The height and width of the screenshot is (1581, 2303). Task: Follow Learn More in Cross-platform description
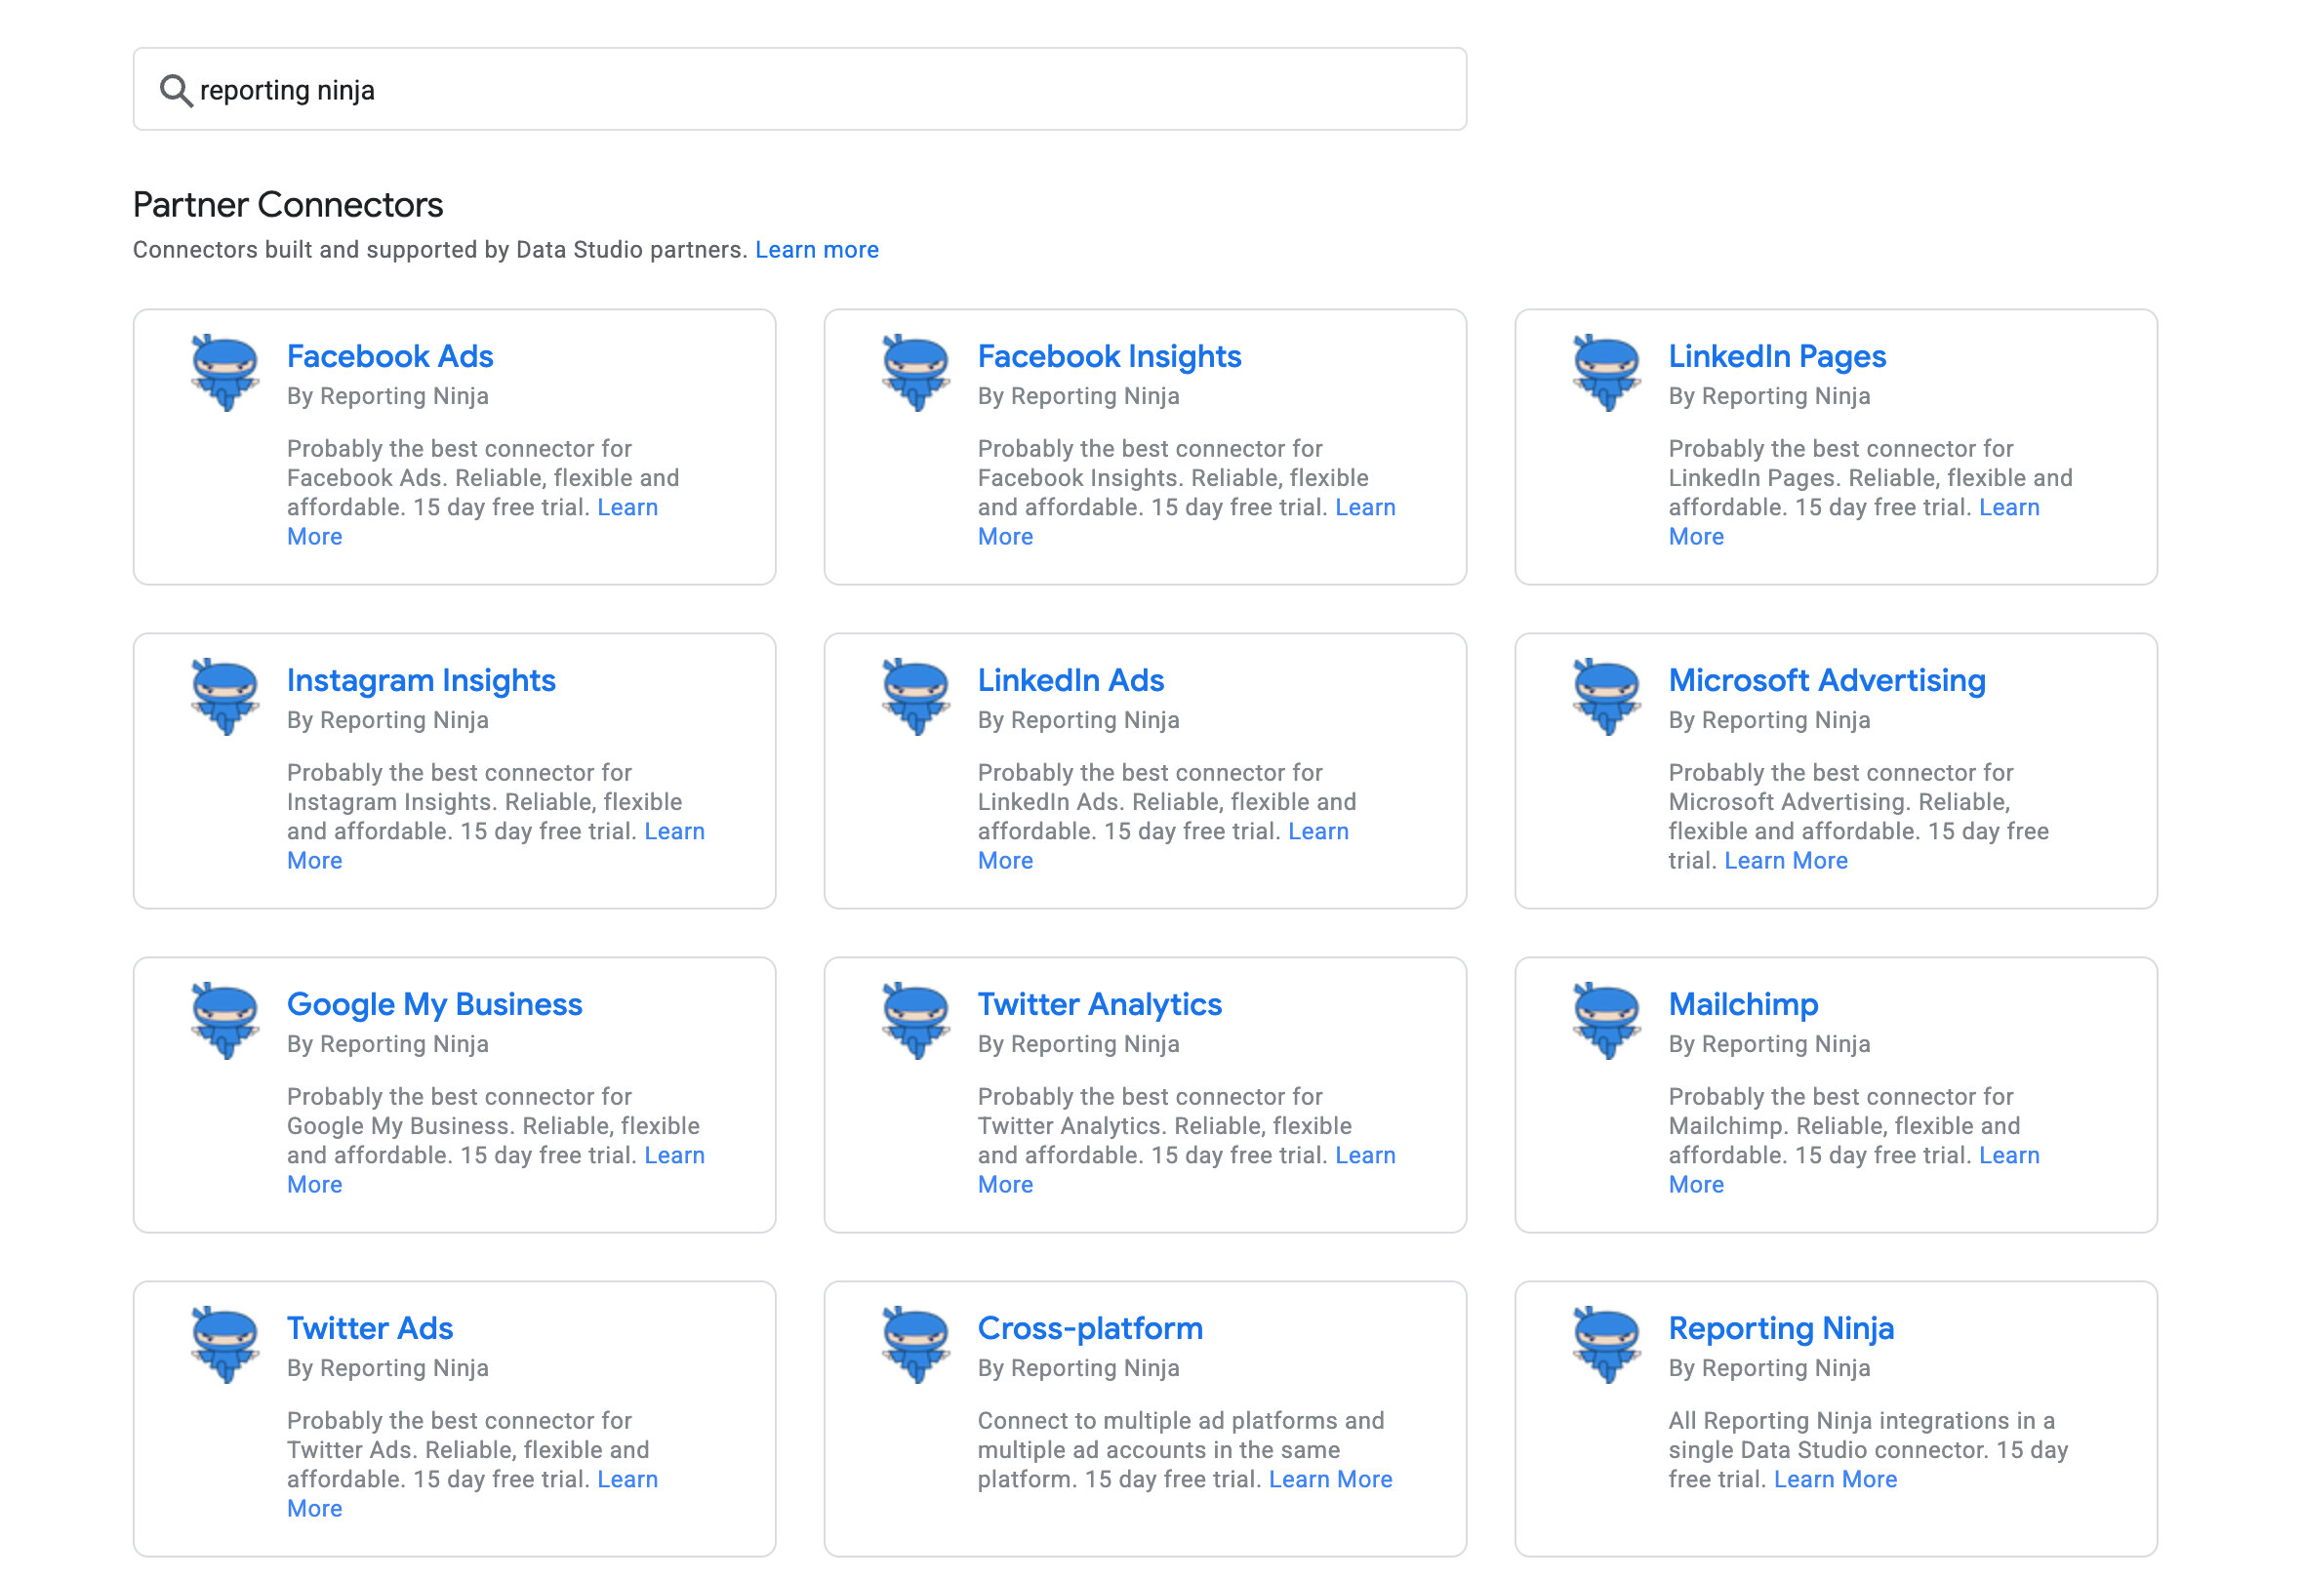coord(1330,1479)
